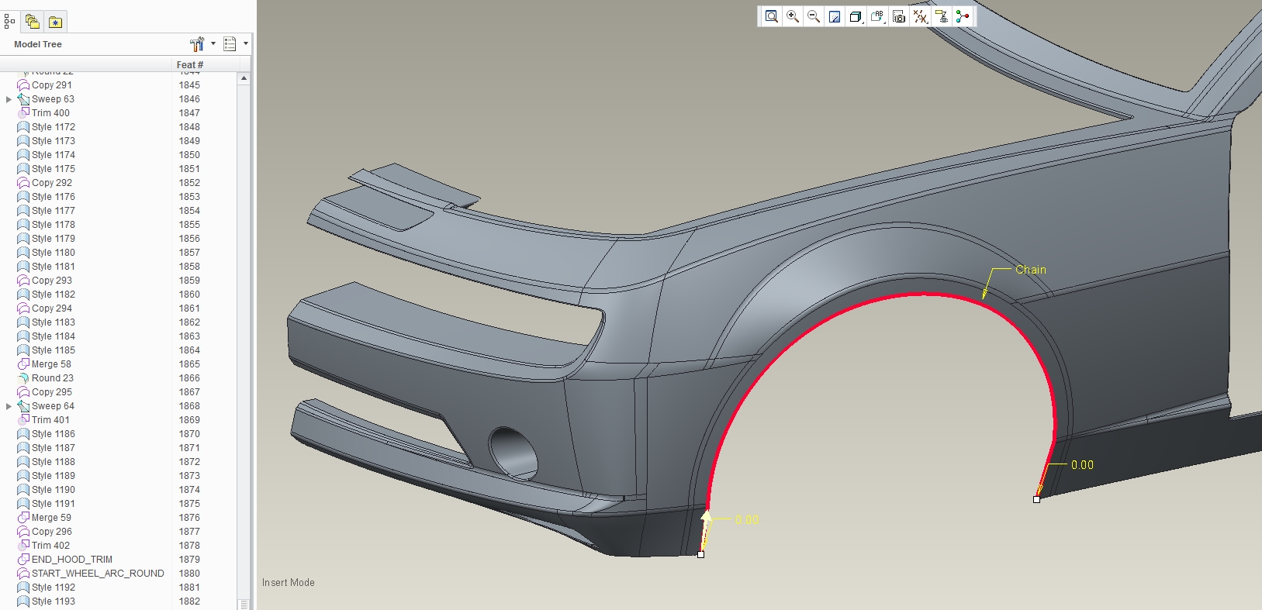This screenshot has height=610, width=1262.
Task: Switch to the Favorites tab
Action: (55, 22)
